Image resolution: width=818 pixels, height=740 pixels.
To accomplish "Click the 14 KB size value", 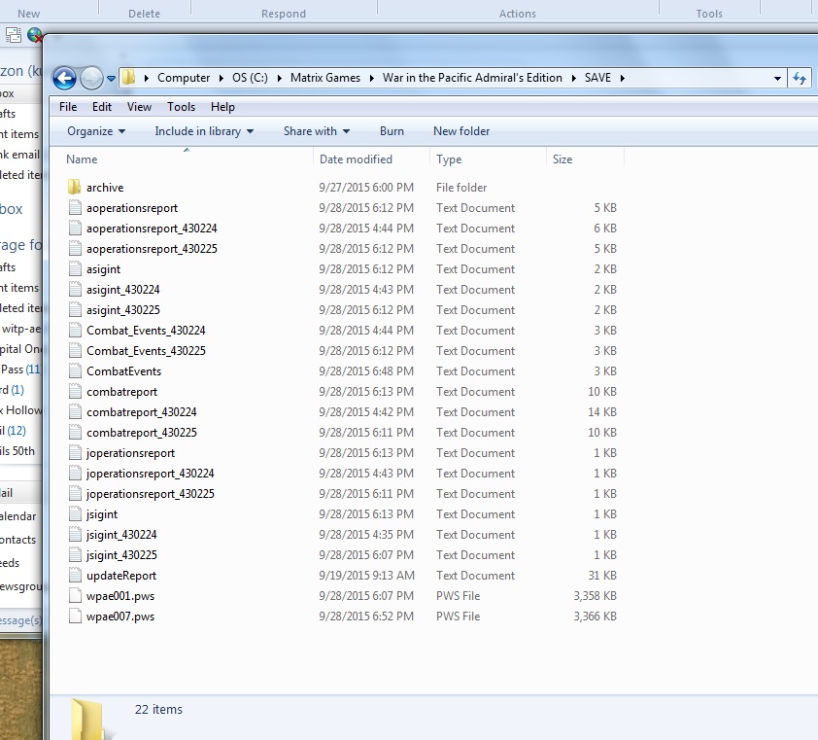I will 602,412.
